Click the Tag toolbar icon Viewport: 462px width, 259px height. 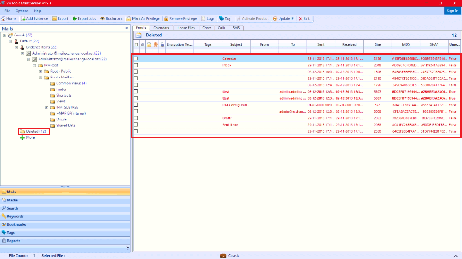(x=225, y=18)
